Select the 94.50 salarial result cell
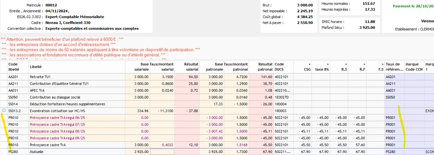 click(x=193, y=77)
